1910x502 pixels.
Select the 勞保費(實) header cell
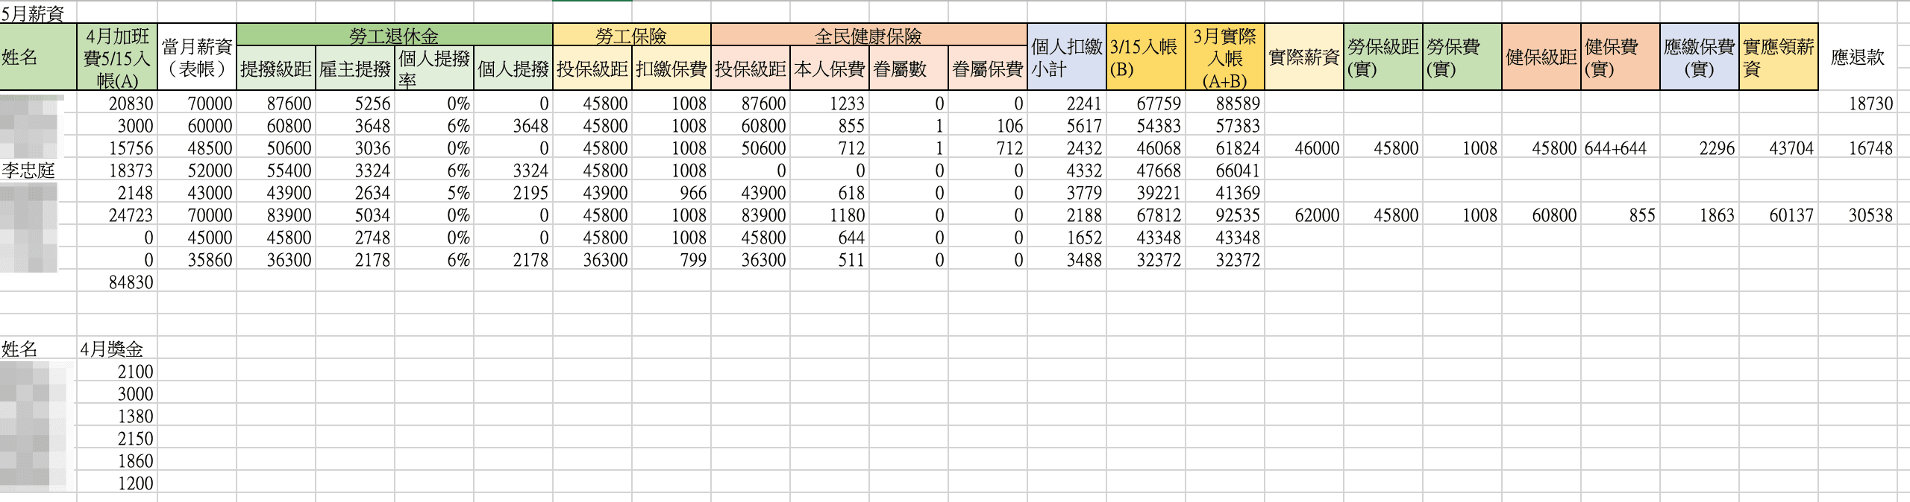tap(1462, 57)
